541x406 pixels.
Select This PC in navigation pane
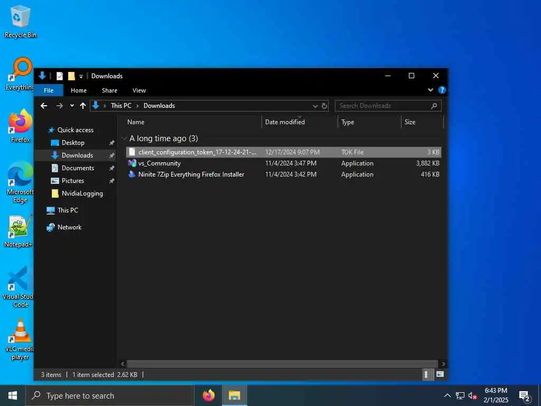(68, 210)
